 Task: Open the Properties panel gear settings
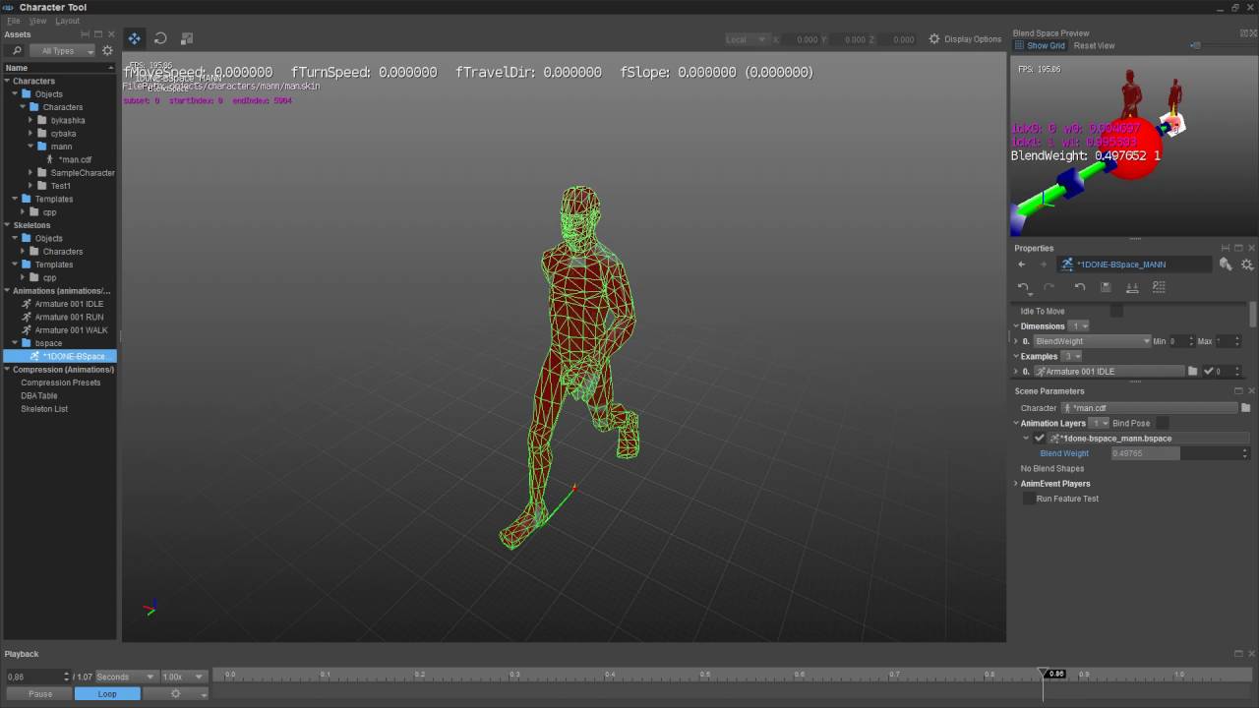(1247, 265)
